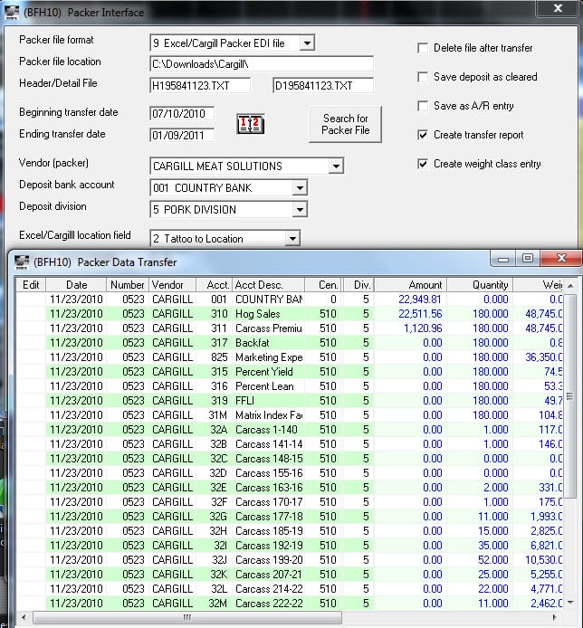Uncheck Create transfer report checkbox
Image resolution: width=583 pixels, height=628 pixels.
[423, 135]
